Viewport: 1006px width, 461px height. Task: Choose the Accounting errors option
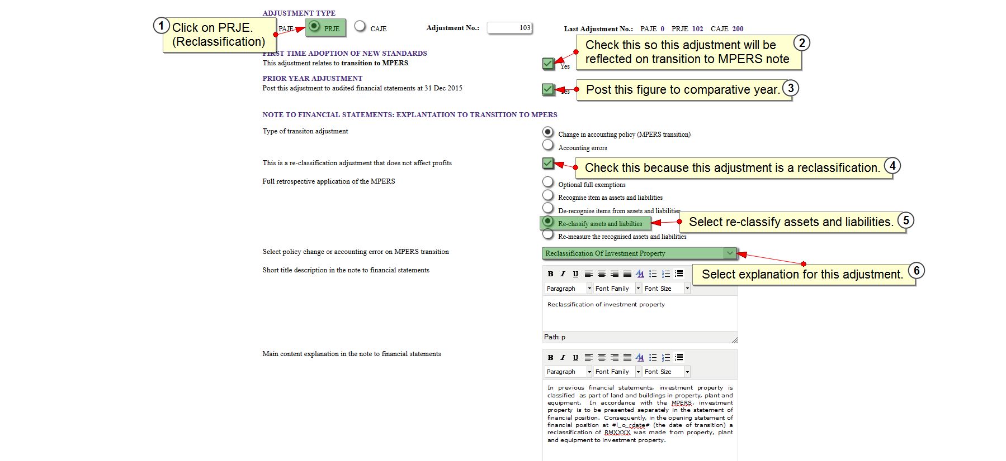tap(548, 145)
